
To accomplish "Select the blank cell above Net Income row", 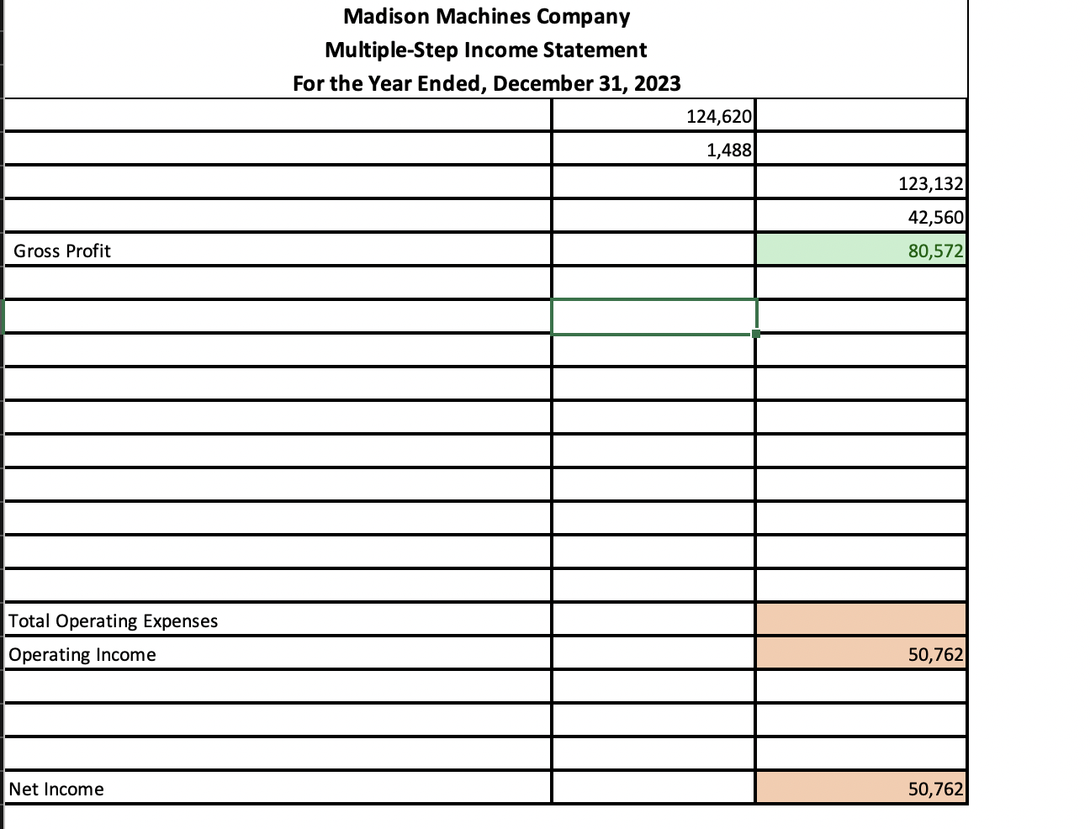I will (252, 753).
